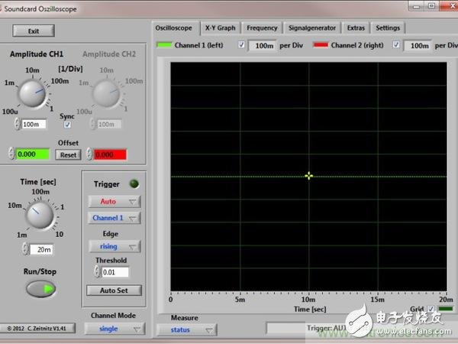The width and height of the screenshot is (458, 344).
Task: Open the Auto trigger mode dropdown
Action: pos(114,202)
